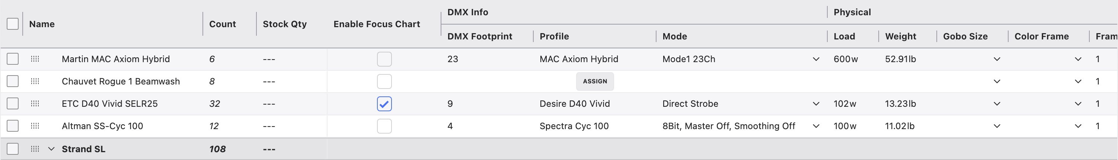Assign a profile to Chauvet Rogue 1 Beamwash
This screenshot has height=160, width=1118.
595,81
